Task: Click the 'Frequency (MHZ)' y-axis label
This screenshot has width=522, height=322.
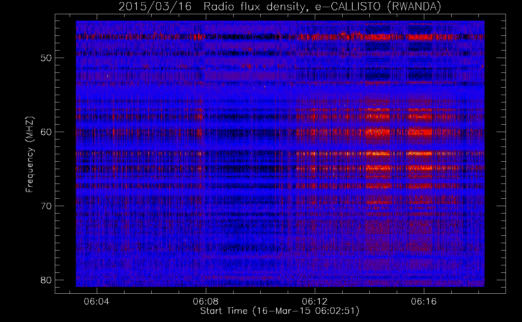Action: point(29,155)
